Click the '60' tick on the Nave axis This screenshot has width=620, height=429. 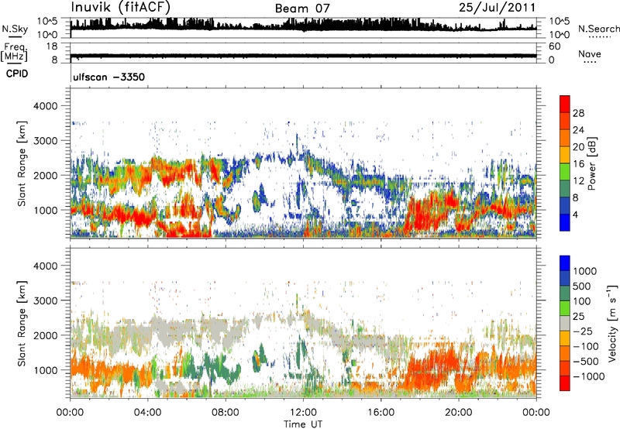555,46
